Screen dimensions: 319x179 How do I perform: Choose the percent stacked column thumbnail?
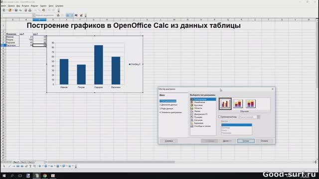[250, 104]
